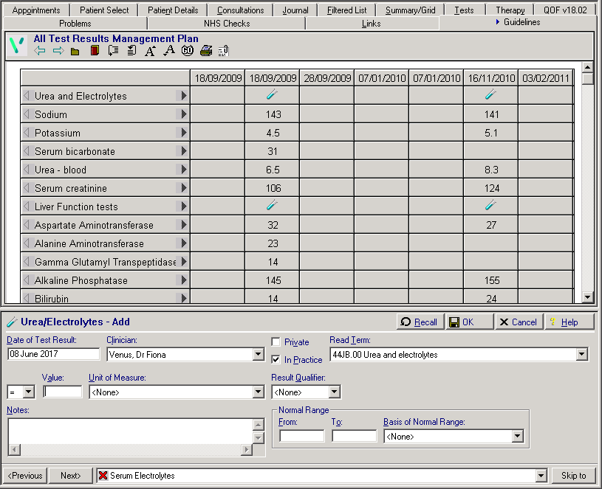The image size is (602, 489).
Task: Expand the Unit of Measure dropdown
Action: click(x=258, y=392)
